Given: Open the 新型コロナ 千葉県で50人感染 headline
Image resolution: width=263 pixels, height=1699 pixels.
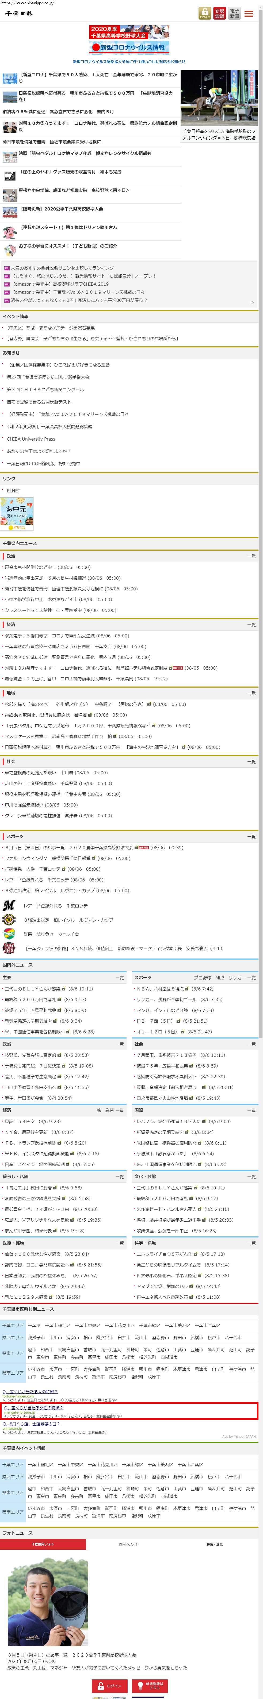Looking at the screenshot, I should tap(98, 78).
